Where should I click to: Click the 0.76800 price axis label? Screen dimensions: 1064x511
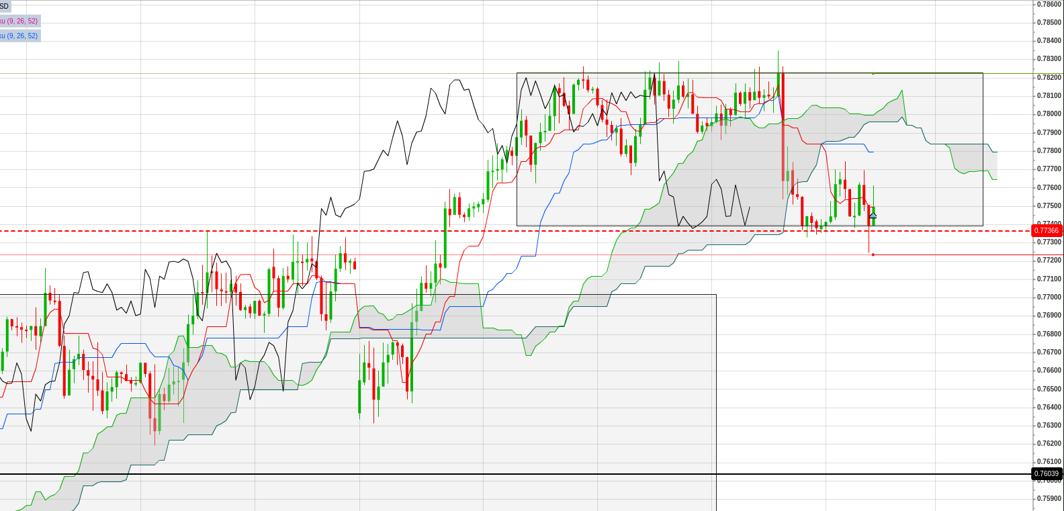1049,334
